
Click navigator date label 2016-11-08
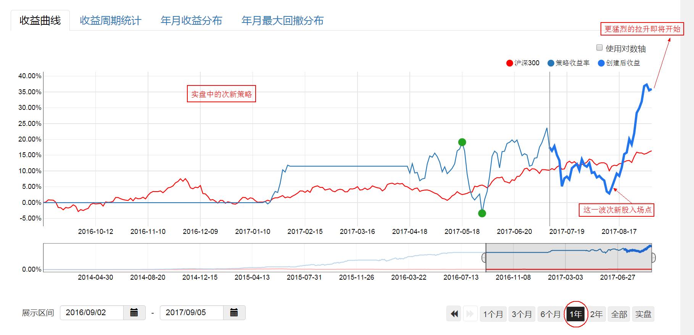coord(513,277)
